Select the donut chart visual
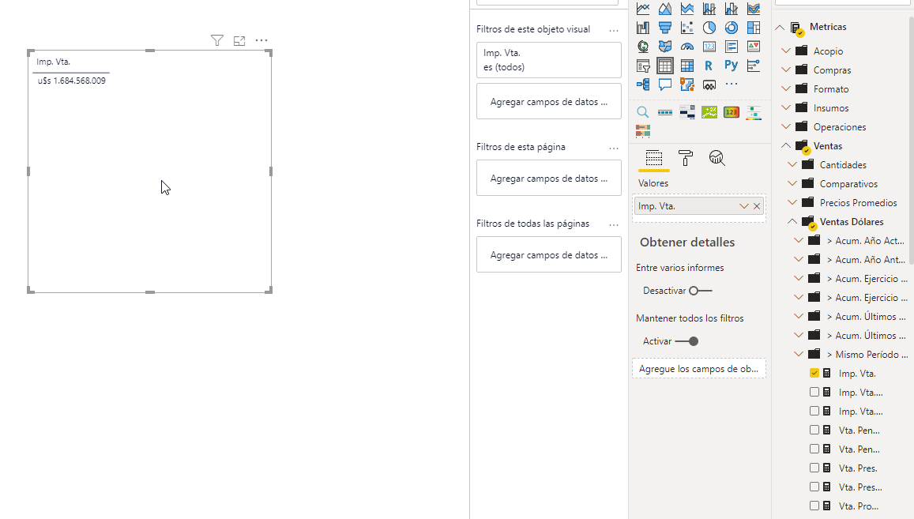 pos(732,28)
